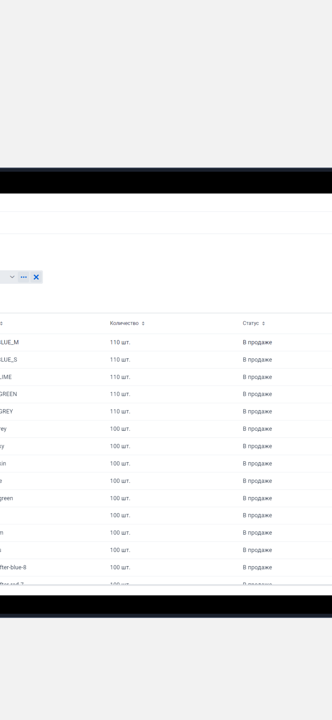This screenshot has width=332, height=720.
Task: Click the 100 шт. quantity in xy row
Action: pyautogui.click(x=120, y=446)
